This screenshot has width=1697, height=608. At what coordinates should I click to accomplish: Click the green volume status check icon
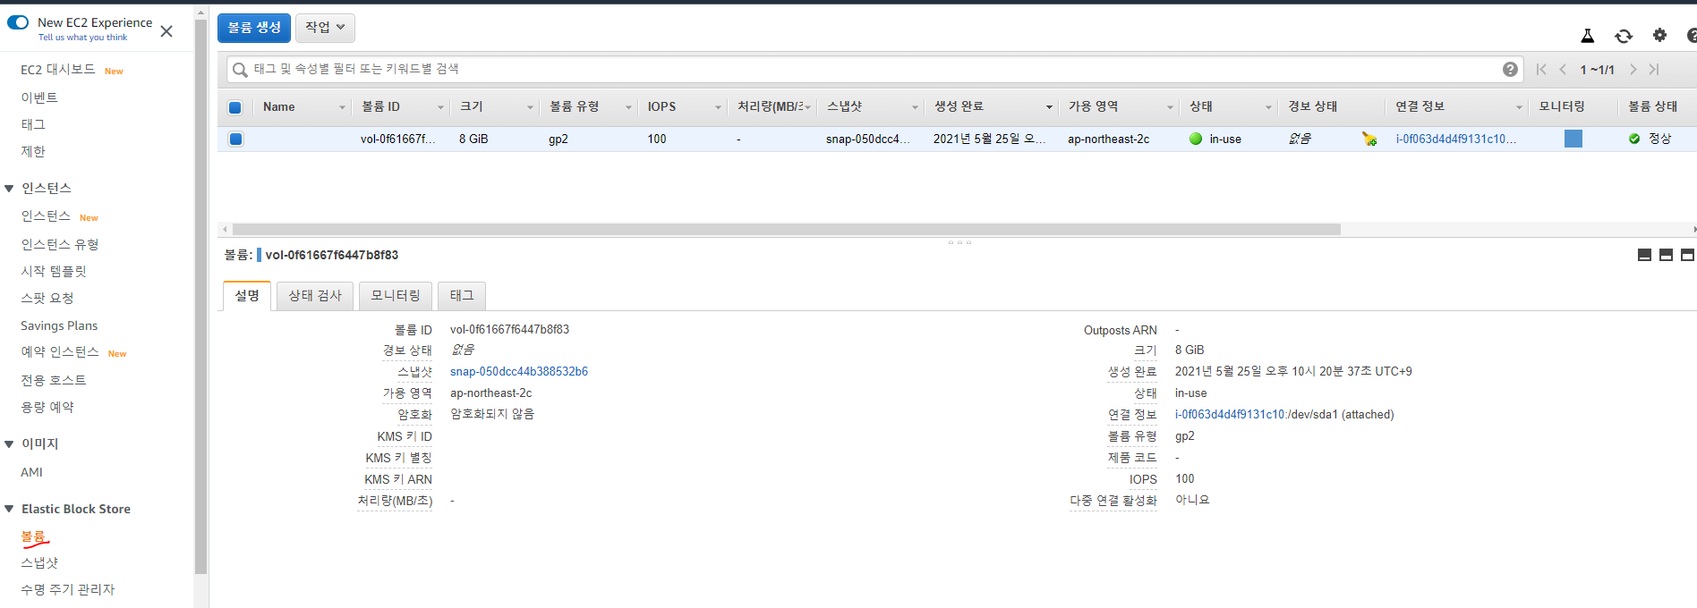tap(1634, 139)
